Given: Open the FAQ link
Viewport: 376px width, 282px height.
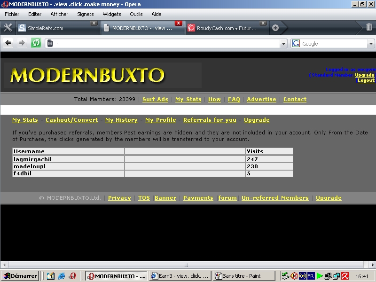Looking at the screenshot, I should pyautogui.click(x=234, y=99).
